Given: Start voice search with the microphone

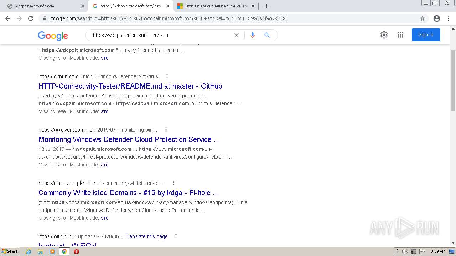Looking at the screenshot, I should (253, 35).
